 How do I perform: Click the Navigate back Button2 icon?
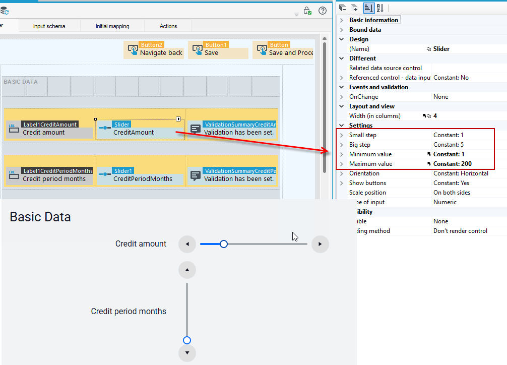pyautogui.click(x=133, y=50)
